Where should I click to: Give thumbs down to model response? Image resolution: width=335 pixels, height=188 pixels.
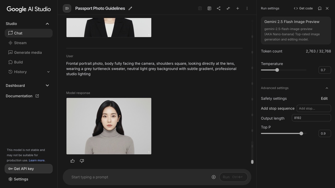click(x=82, y=161)
